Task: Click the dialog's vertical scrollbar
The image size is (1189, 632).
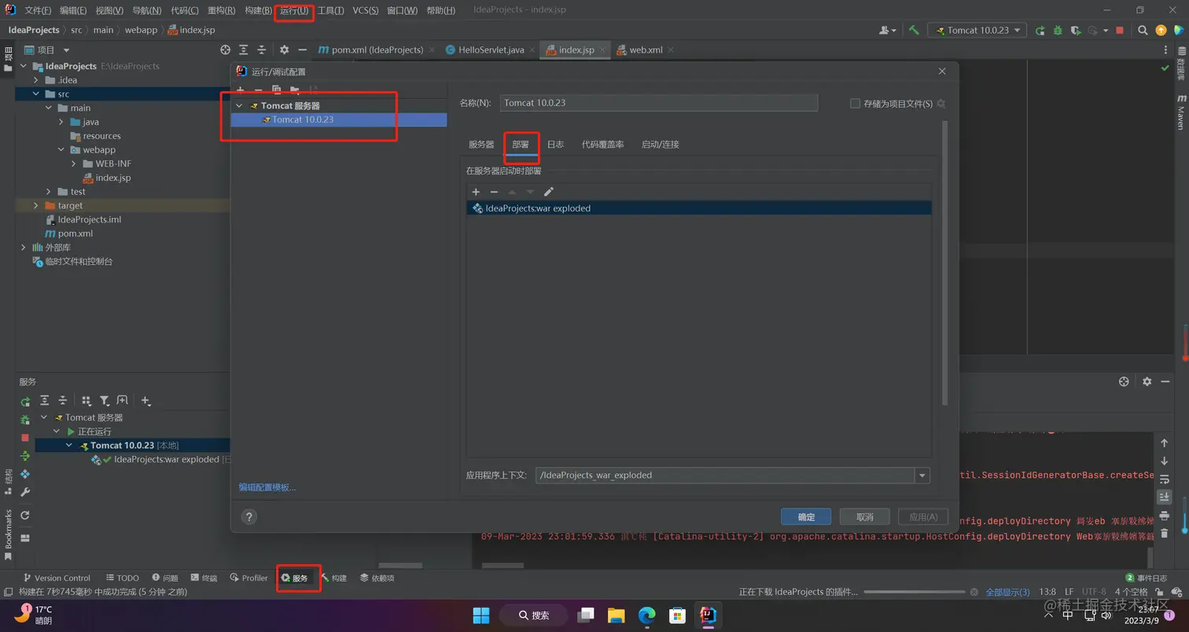Action: pos(944,263)
